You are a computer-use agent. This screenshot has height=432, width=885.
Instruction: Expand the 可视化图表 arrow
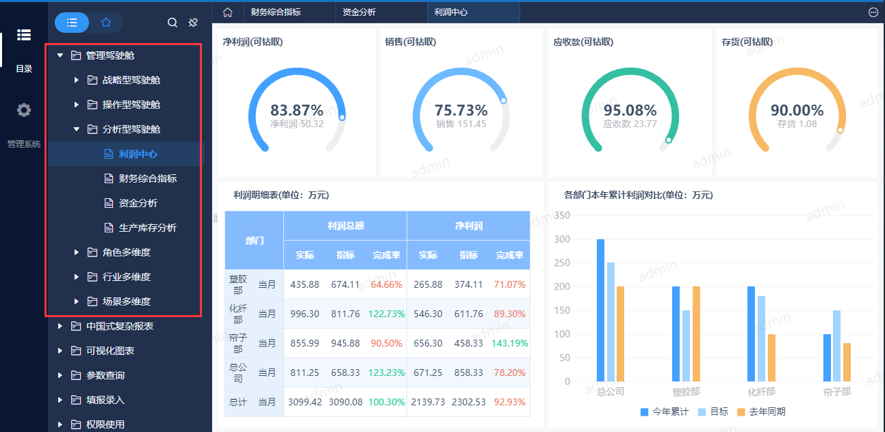(x=60, y=351)
